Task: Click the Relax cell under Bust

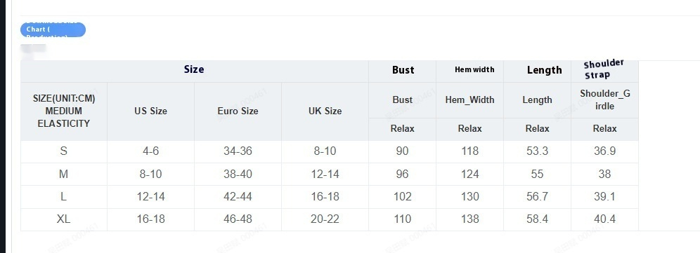Action: [x=402, y=129]
